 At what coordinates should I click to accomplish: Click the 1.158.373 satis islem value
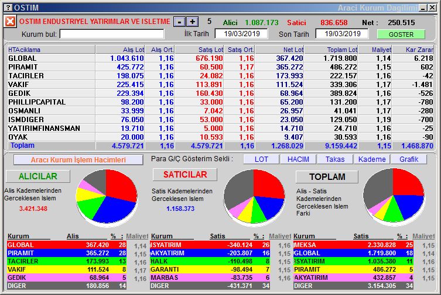coord(180,209)
